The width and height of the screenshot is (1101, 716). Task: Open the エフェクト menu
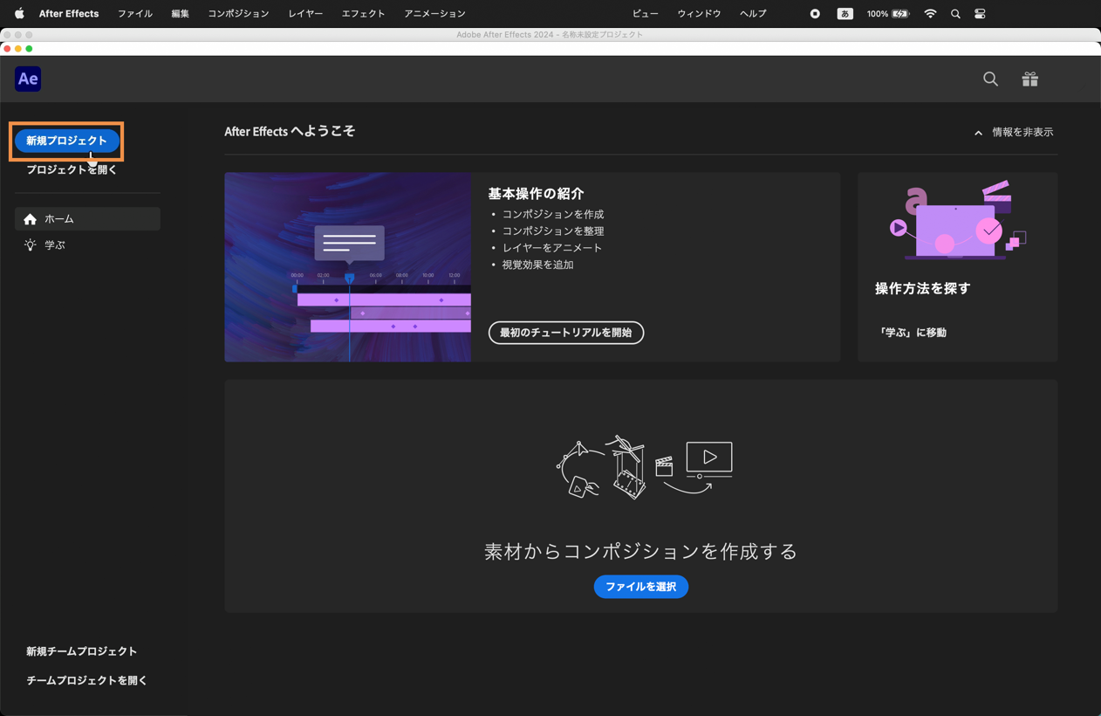pos(363,14)
